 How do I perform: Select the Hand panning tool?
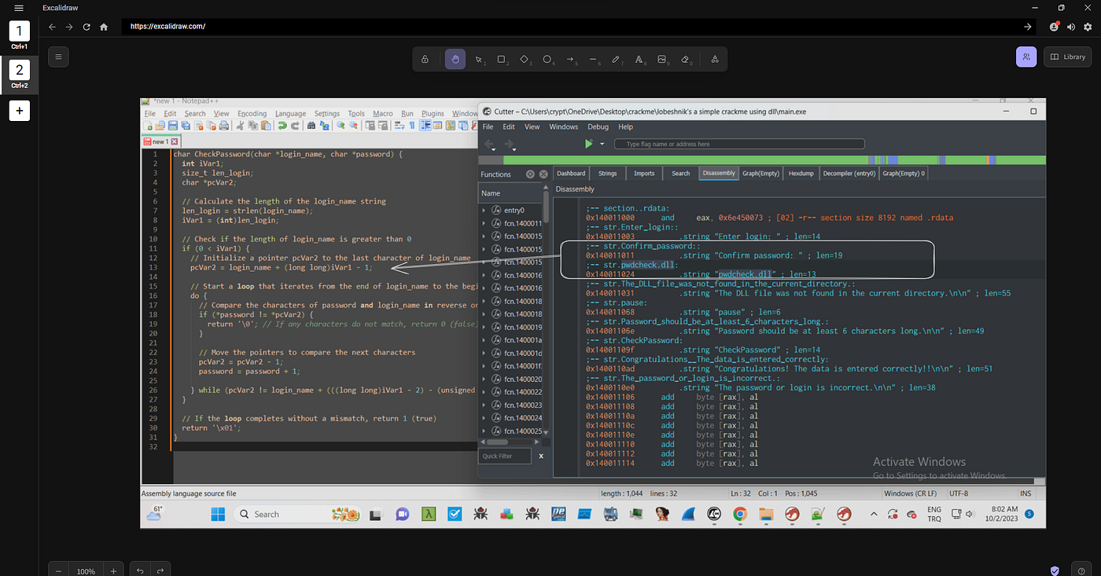click(x=455, y=59)
